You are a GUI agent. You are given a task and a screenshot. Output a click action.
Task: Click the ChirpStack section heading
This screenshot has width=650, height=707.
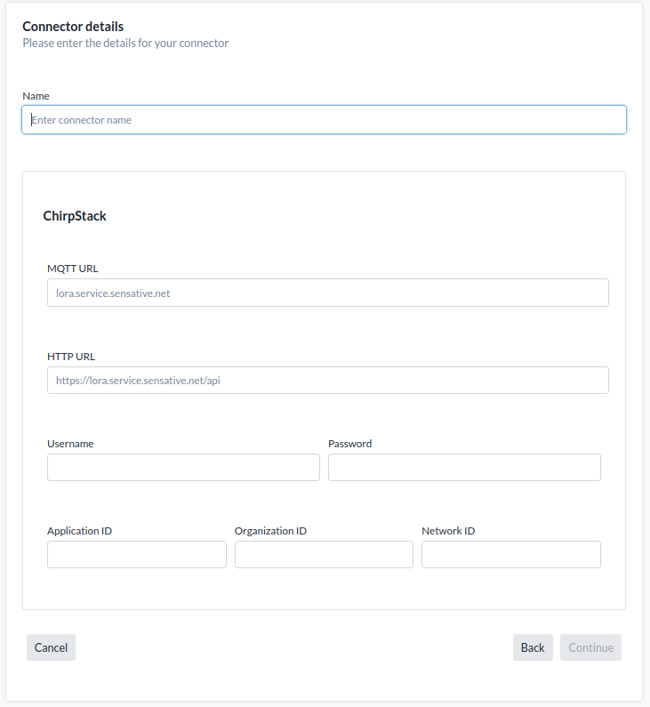[x=75, y=216]
